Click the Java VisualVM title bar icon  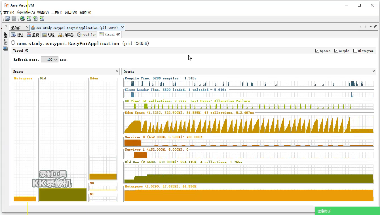tap(7, 5)
